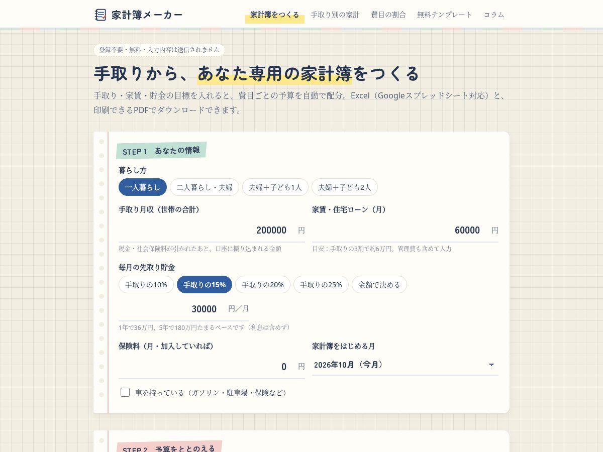The height and width of the screenshot is (452, 603).
Task: Click the 1年で36万円 savings pace note
Action: [205, 327]
